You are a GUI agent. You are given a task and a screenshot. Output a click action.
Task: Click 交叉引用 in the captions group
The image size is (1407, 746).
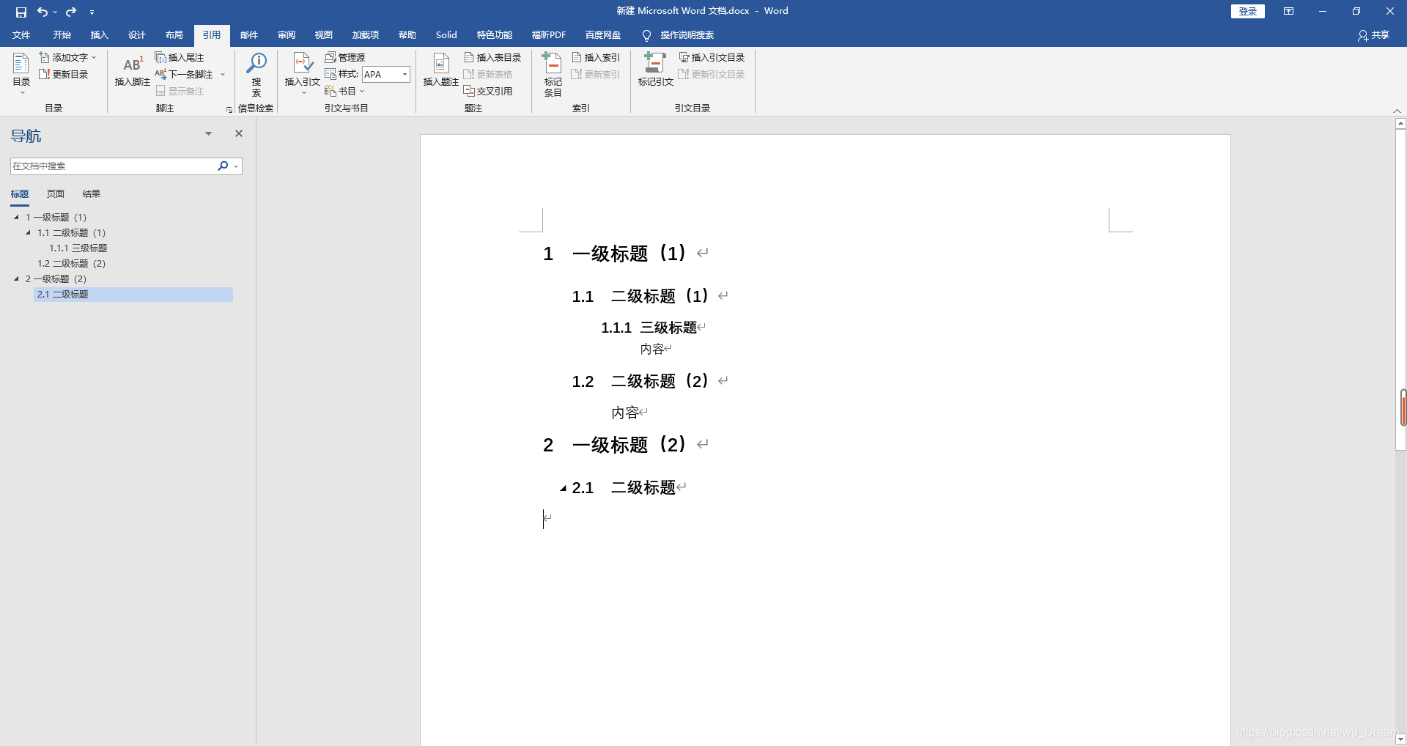(488, 91)
